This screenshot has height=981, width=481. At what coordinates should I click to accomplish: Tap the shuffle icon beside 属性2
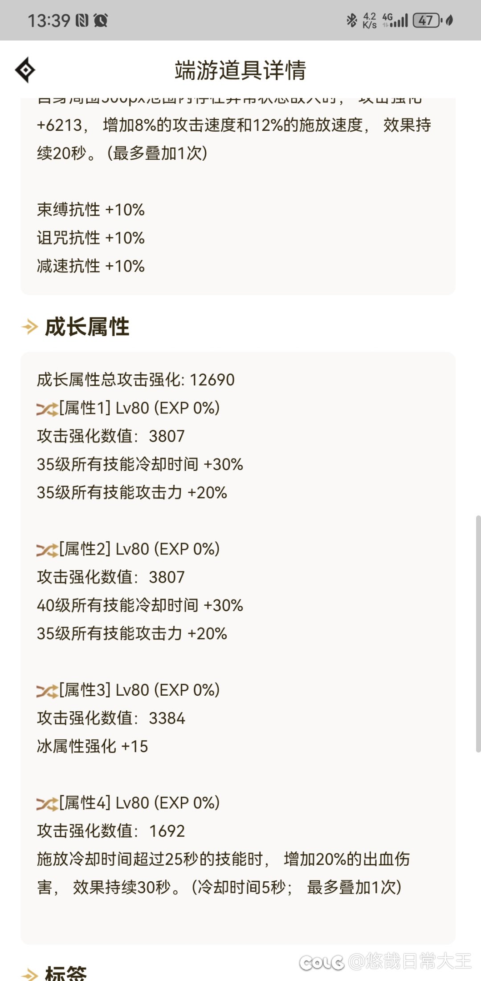pyautogui.click(x=47, y=550)
